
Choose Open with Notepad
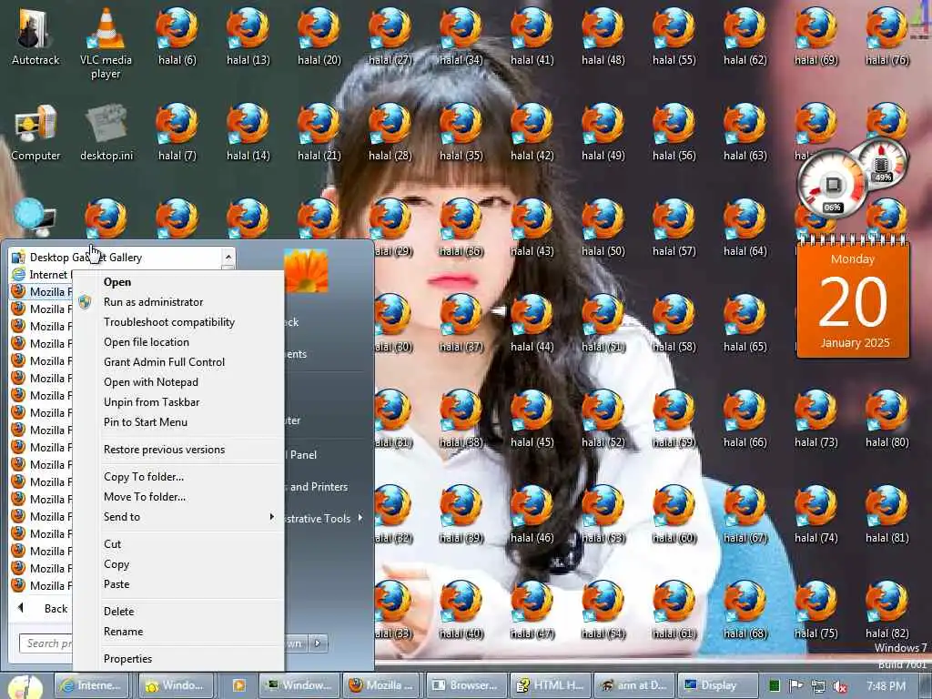coord(151,382)
